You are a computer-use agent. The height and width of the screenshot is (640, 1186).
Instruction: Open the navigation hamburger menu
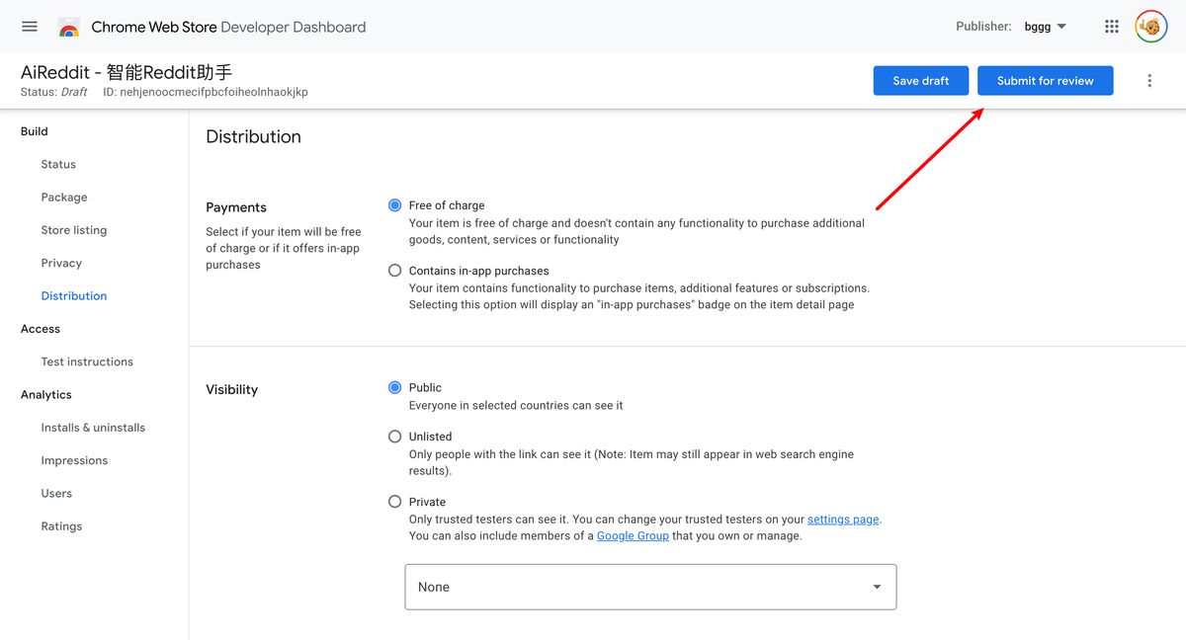[29, 27]
